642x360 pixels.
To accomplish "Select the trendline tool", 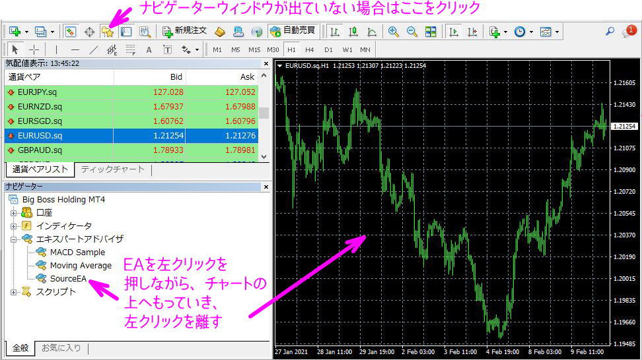I will 94,50.
